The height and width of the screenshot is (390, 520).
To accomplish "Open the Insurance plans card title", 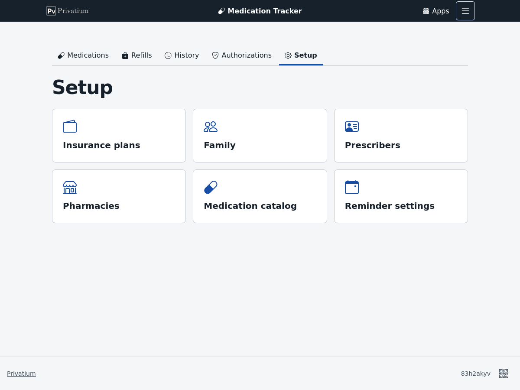I will pos(101,145).
